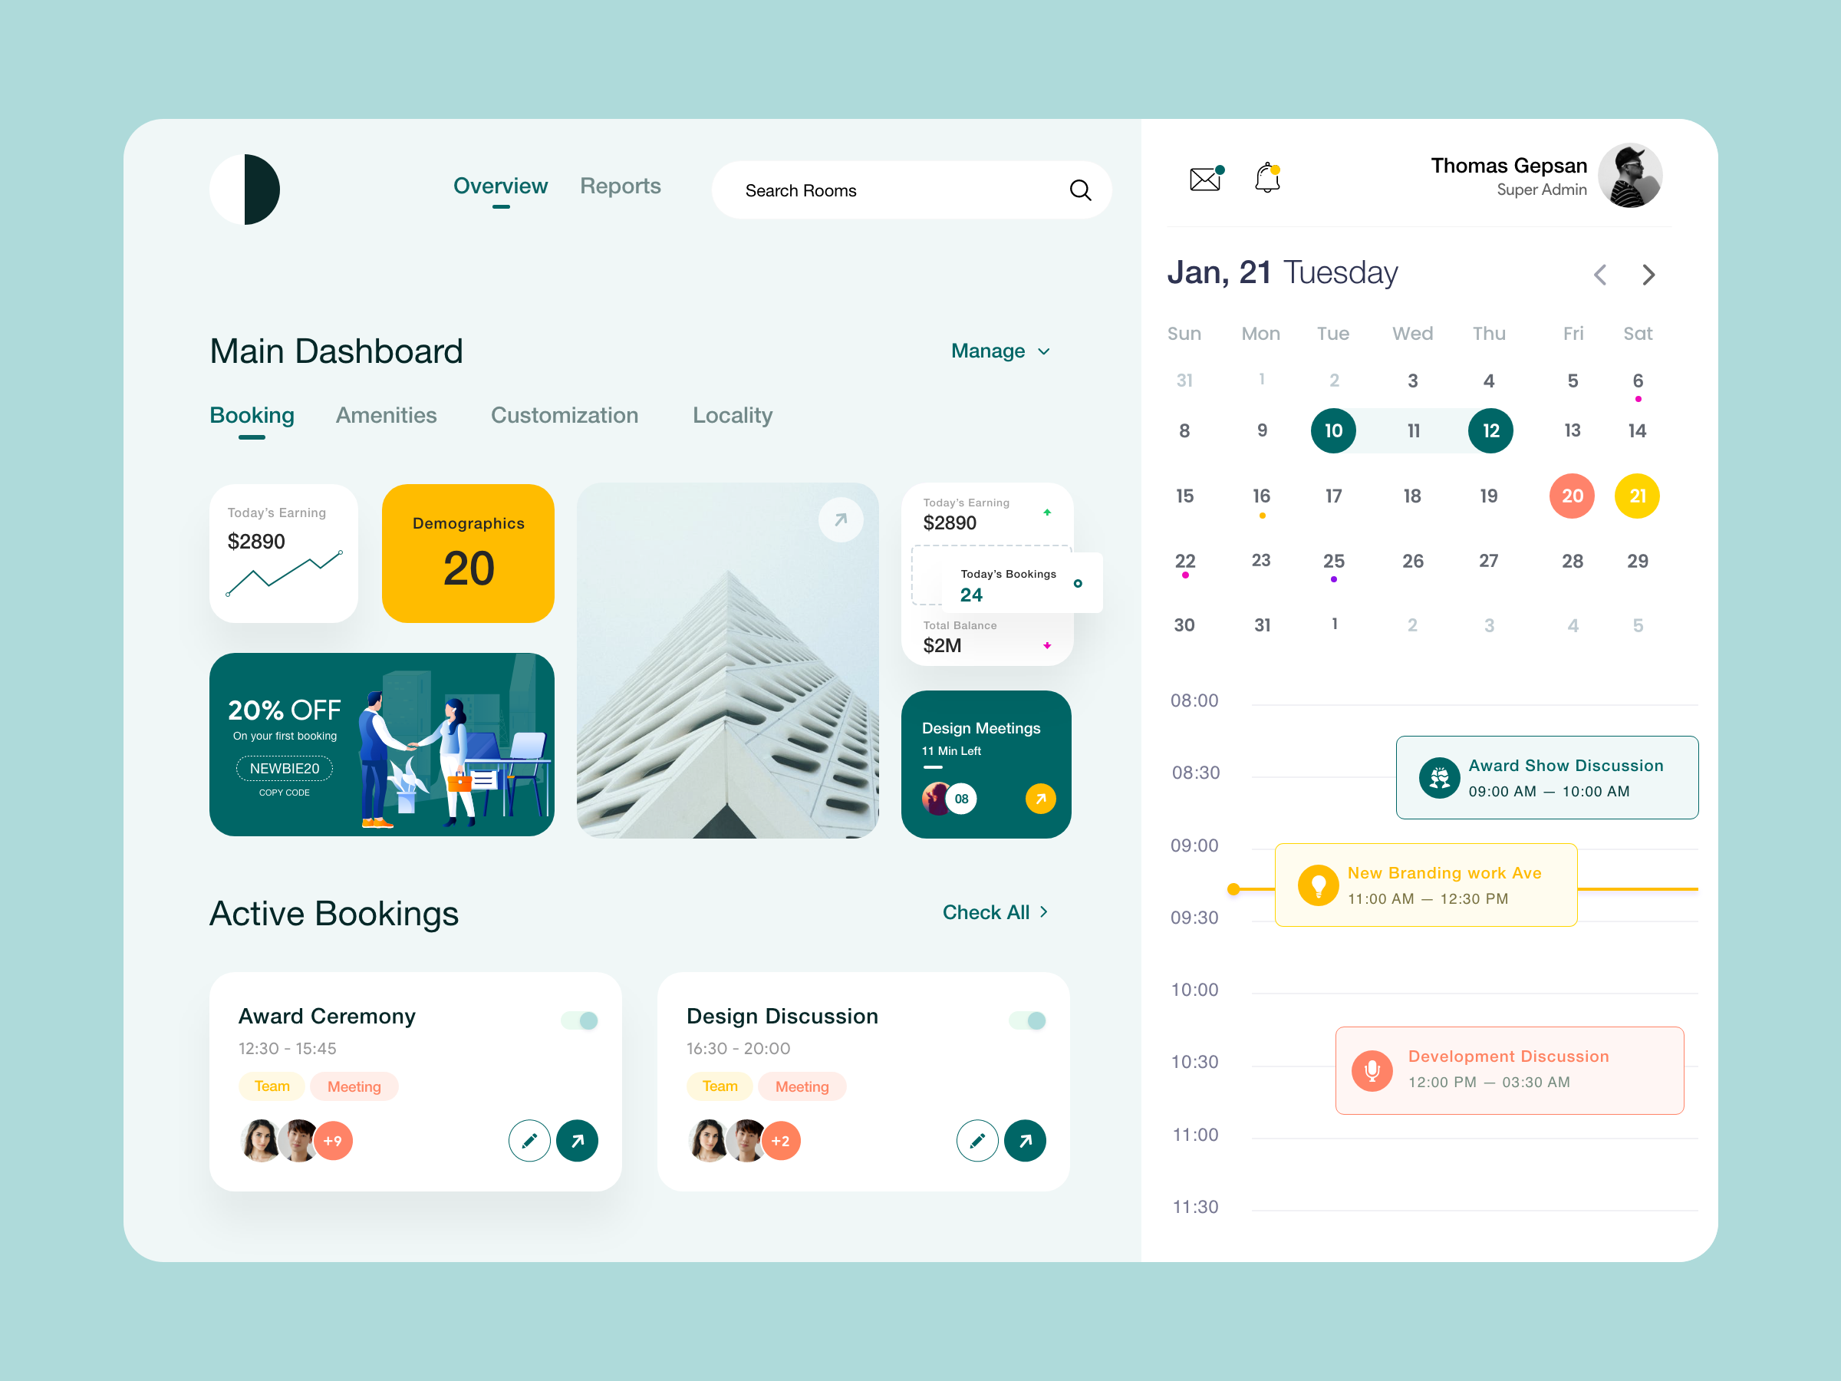Navigate to next month using right chevron
The width and height of the screenshot is (1841, 1381).
[x=1651, y=274]
